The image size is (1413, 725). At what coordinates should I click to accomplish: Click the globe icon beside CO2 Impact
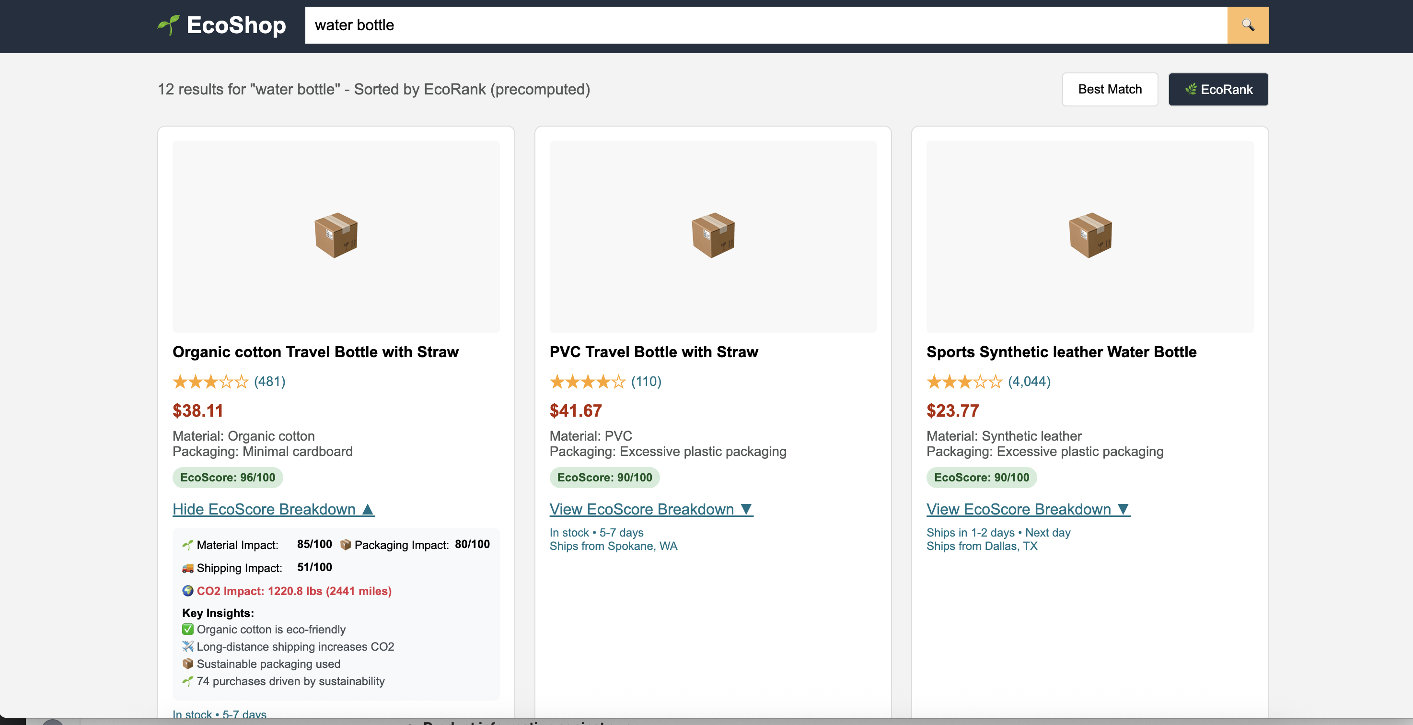[187, 591]
